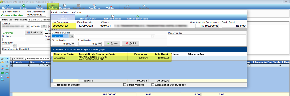Open the Rateio toolbar button
This screenshot has width=290, height=96.
pyautogui.click(x=53, y=6)
